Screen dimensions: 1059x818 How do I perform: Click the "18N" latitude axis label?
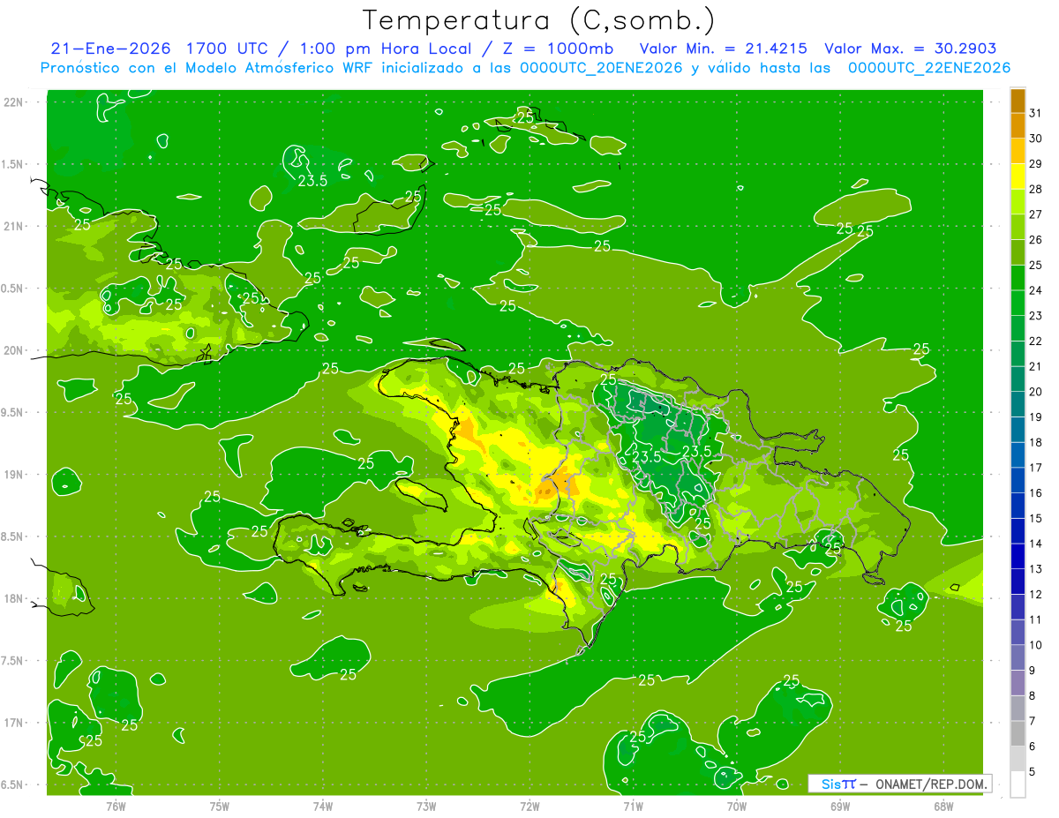point(14,599)
